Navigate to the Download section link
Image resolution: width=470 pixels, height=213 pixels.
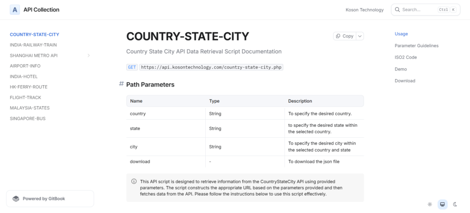pyautogui.click(x=405, y=81)
